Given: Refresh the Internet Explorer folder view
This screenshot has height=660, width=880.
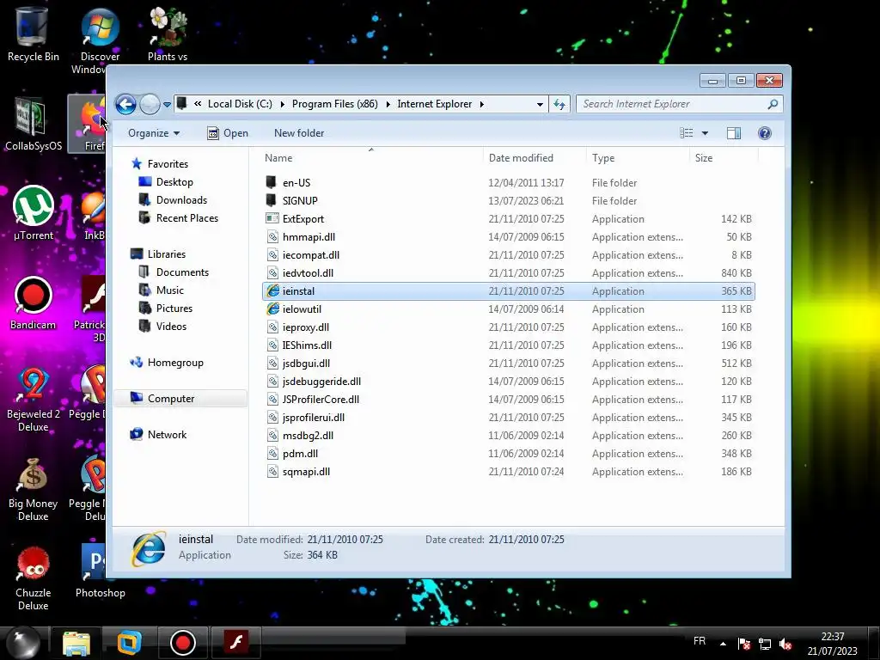Looking at the screenshot, I should tap(559, 104).
